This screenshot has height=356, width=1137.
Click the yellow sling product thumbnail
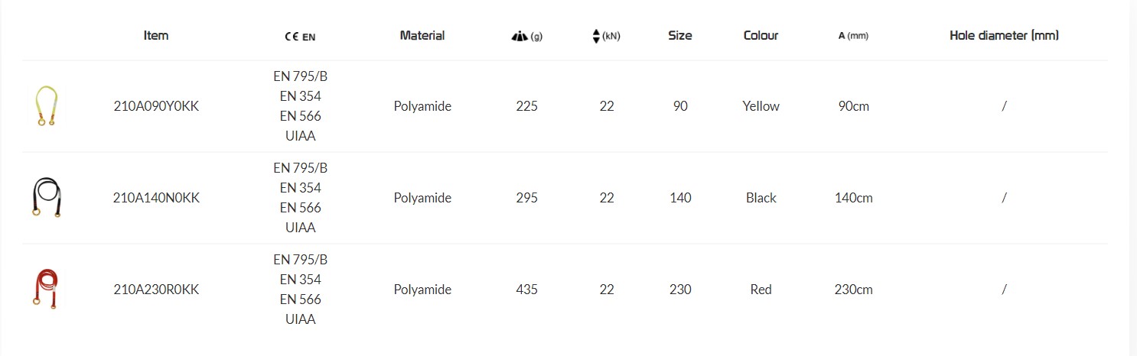coord(46,106)
